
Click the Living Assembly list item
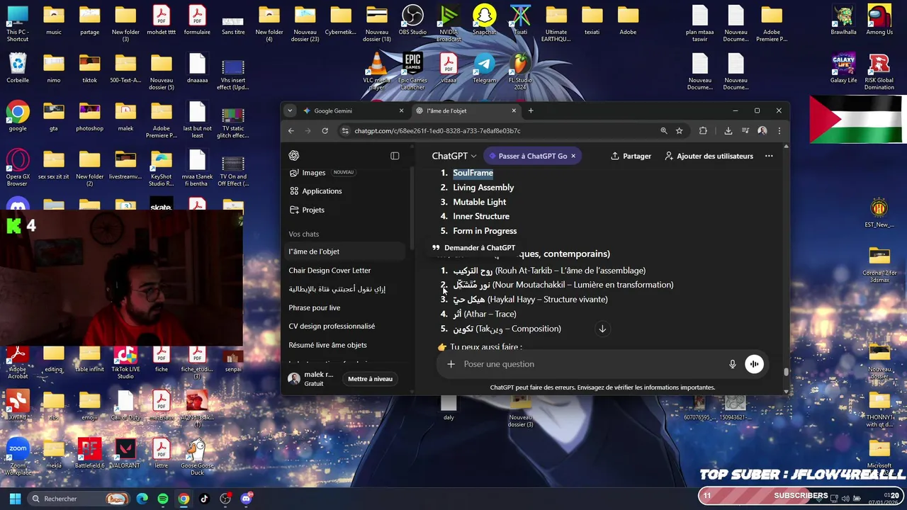[x=483, y=188]
